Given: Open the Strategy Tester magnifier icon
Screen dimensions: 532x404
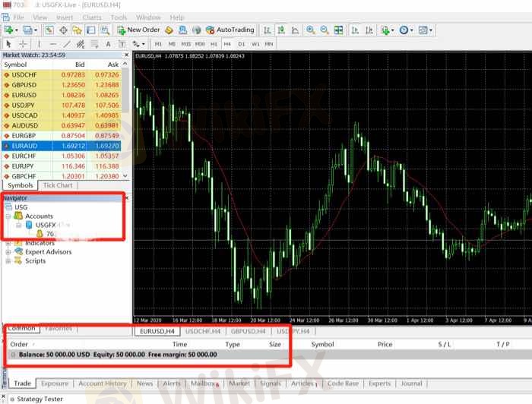Looking at the screenshot, I should 105,30.
